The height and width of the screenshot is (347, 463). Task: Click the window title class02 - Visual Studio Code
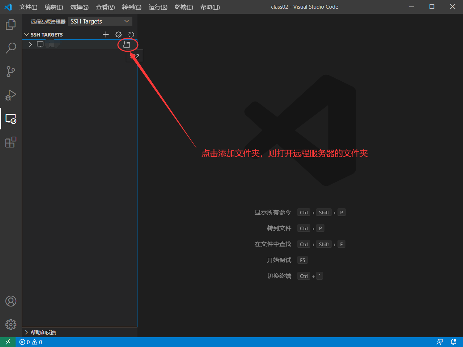[305, 7]
